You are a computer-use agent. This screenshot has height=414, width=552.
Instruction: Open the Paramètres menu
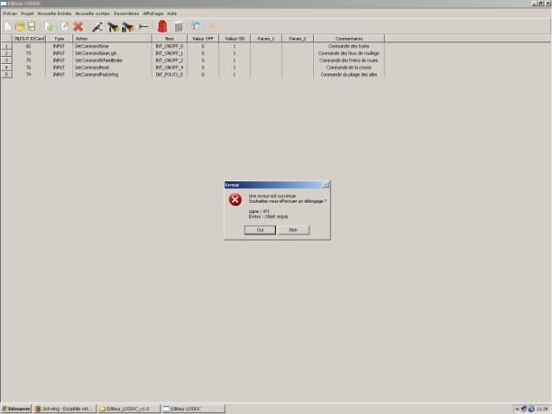pos(127,14)
